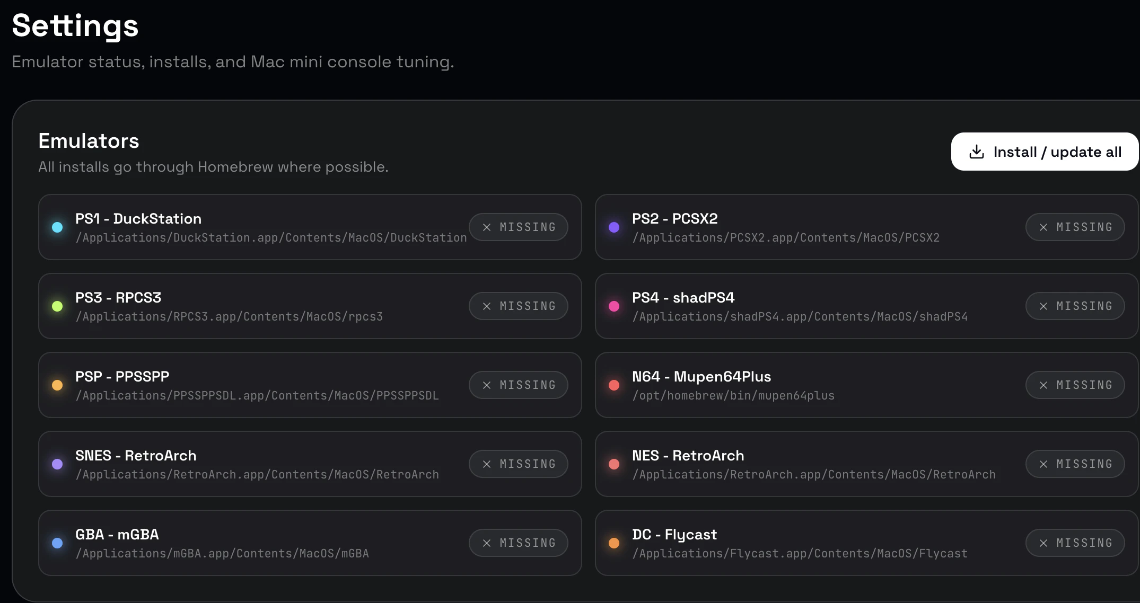
Task: Click the Install / update all button
Action: tap(1043, 152)
